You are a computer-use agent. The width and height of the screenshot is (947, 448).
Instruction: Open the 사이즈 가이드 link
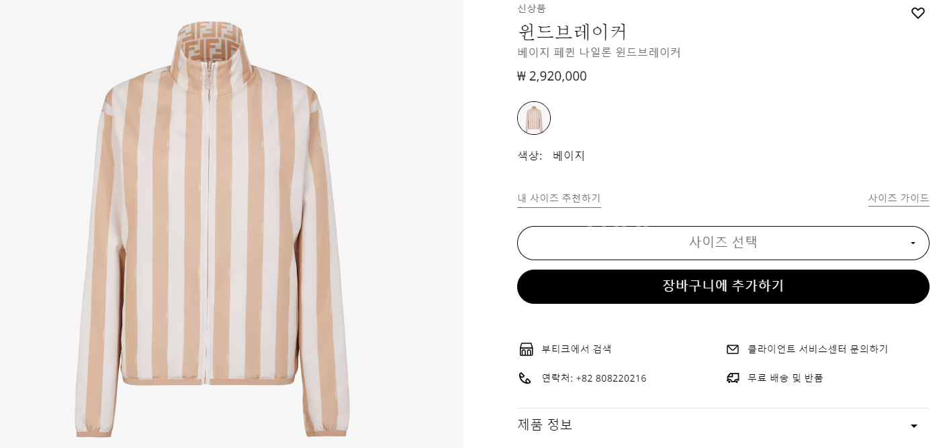[x=899, y=199]
